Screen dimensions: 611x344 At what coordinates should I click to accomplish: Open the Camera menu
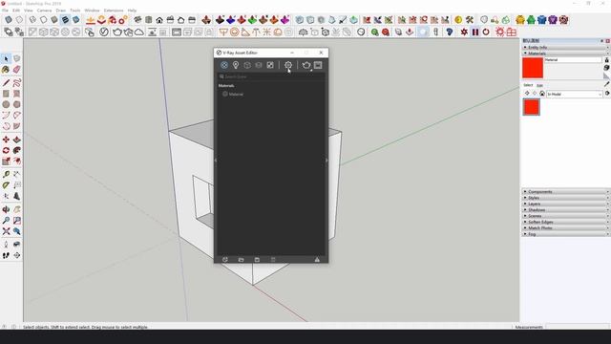pyautogui.click(x=44, y=11)
